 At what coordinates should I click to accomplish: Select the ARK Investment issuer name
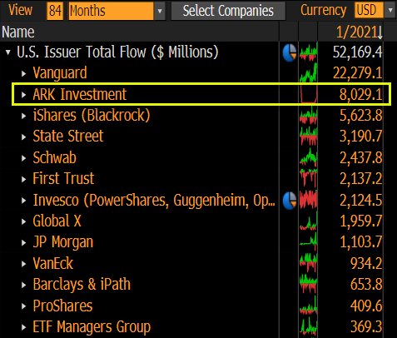coord(80,94)
